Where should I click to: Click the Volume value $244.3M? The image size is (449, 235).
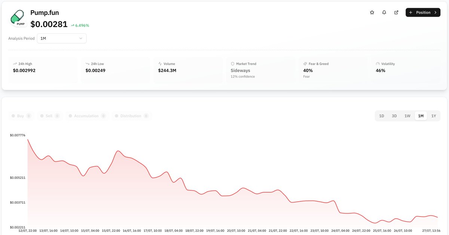168,70
